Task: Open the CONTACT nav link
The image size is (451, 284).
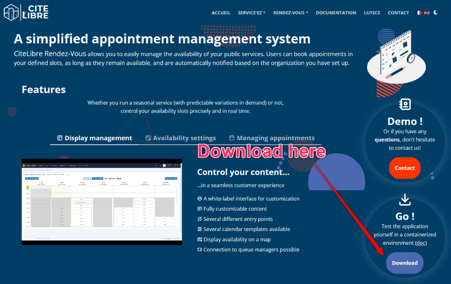Action: tap(398, 13)
